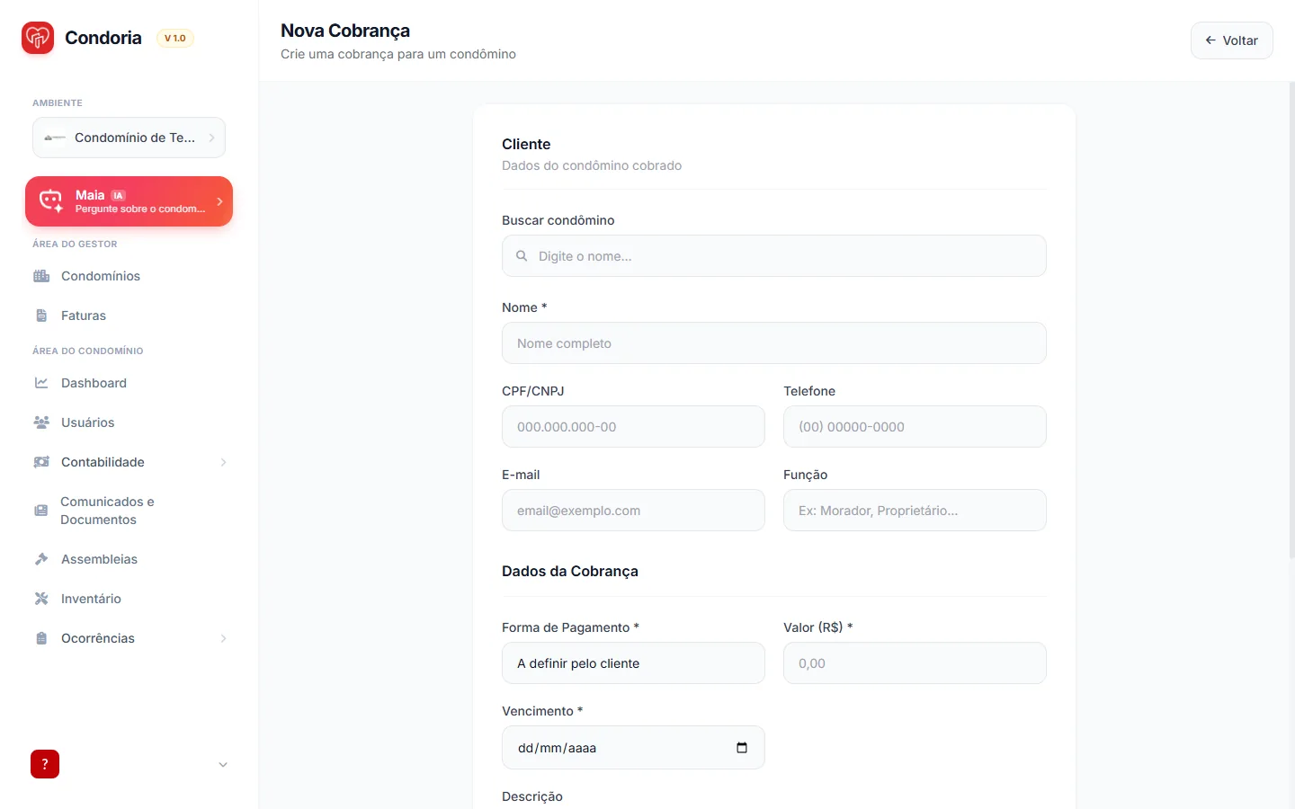Click the Voltar button
Screen dimensions: 1295x809
[x=1232, y=40]
